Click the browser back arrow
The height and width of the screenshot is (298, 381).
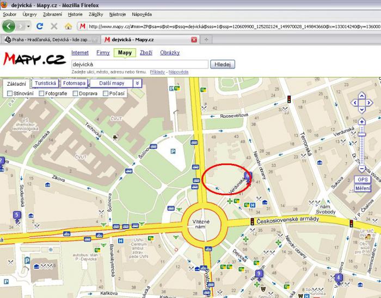tap(9, 26)
